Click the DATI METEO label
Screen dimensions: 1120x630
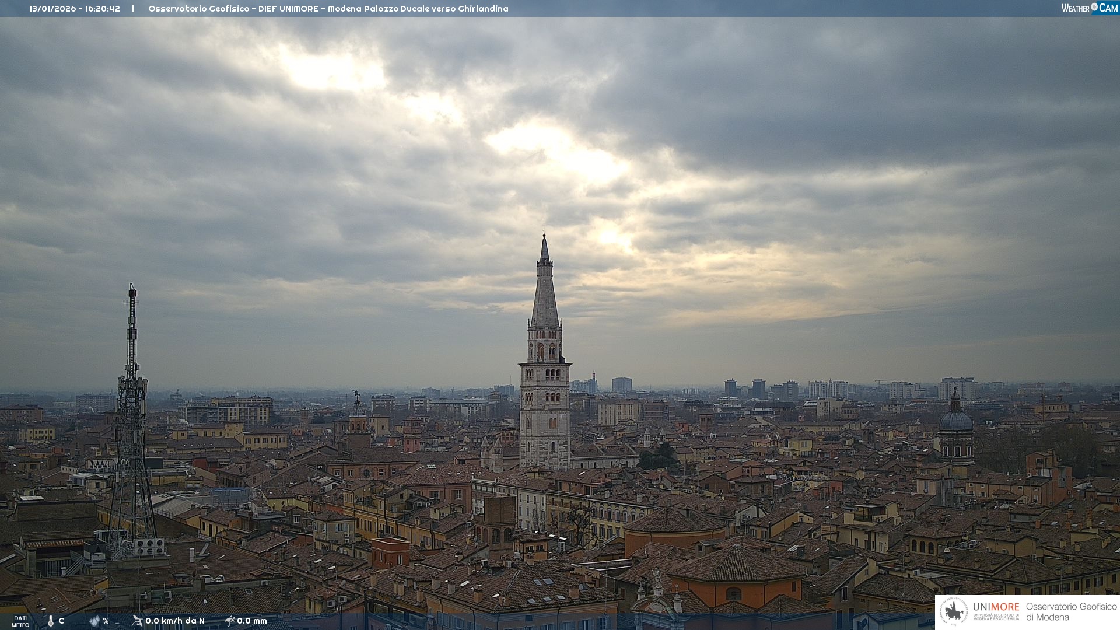coord(20,621)
